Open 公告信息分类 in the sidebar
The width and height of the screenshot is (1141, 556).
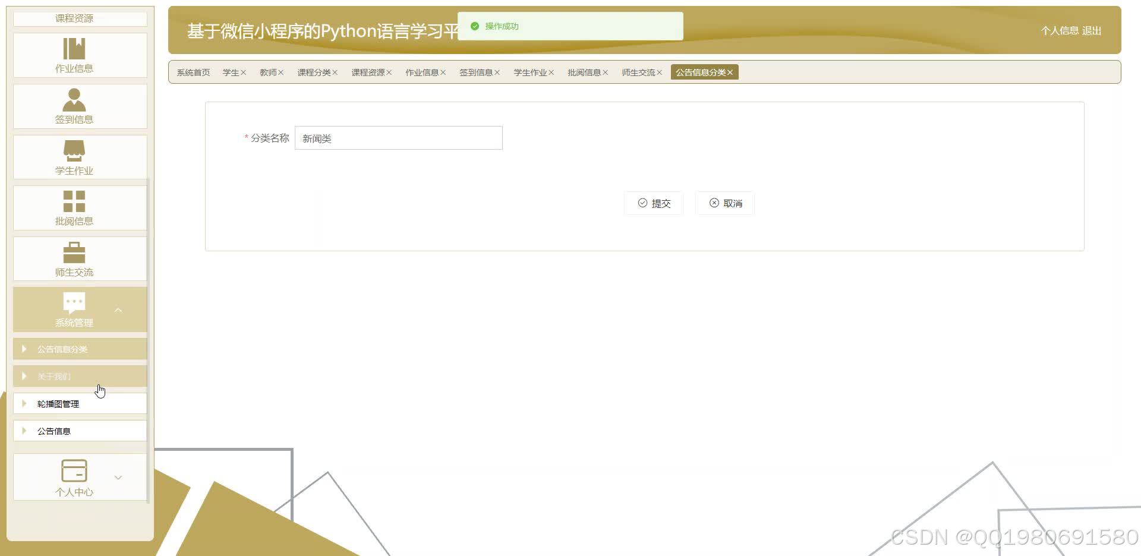63,349
